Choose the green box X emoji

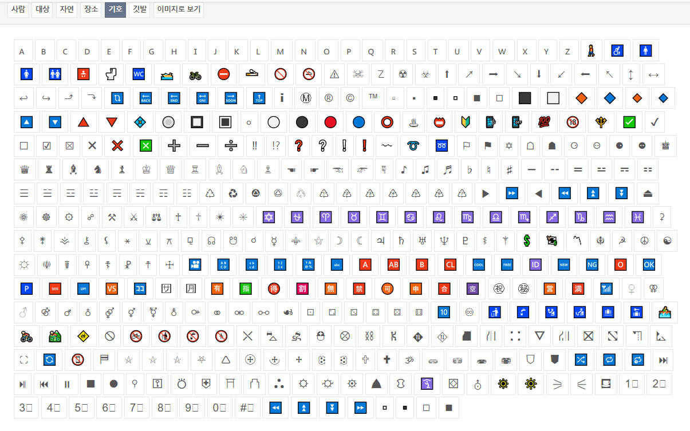tap(146, 145)
